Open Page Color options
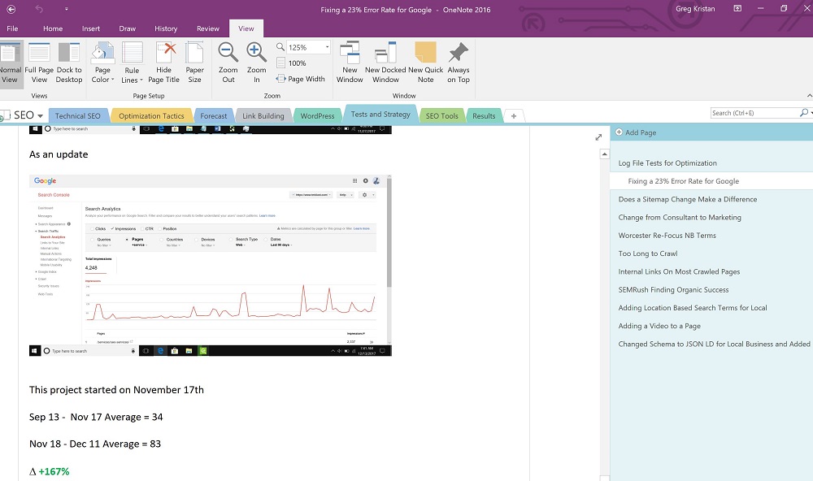Image resolution: width=813 pixels, height=481 pixels. pos(102,63)
